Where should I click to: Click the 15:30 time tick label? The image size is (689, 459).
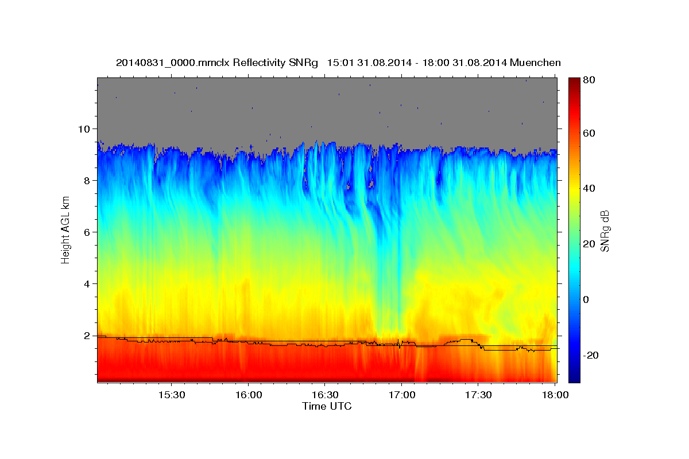pyautogui.click(x=171, y=395)
